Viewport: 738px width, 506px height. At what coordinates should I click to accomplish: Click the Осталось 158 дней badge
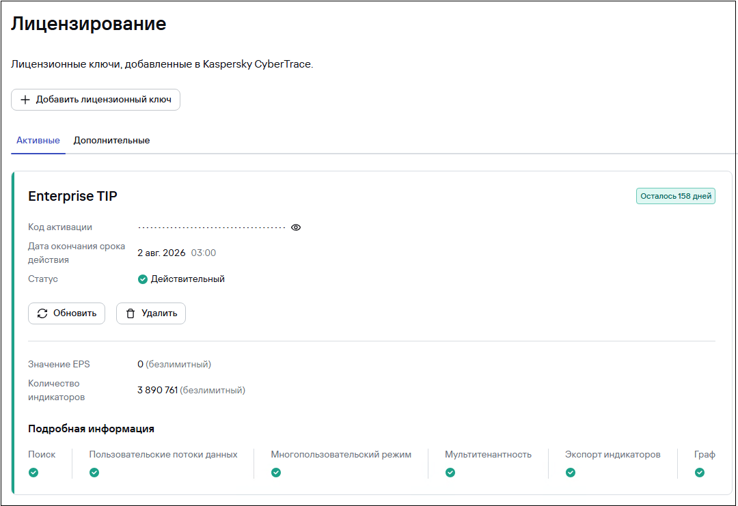[675, 196]
